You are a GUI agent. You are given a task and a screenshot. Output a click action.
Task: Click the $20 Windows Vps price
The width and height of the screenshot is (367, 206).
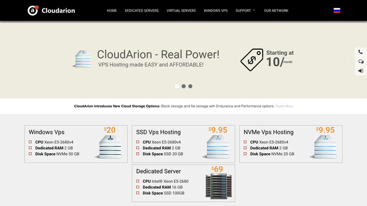click(x=110, y=130)
